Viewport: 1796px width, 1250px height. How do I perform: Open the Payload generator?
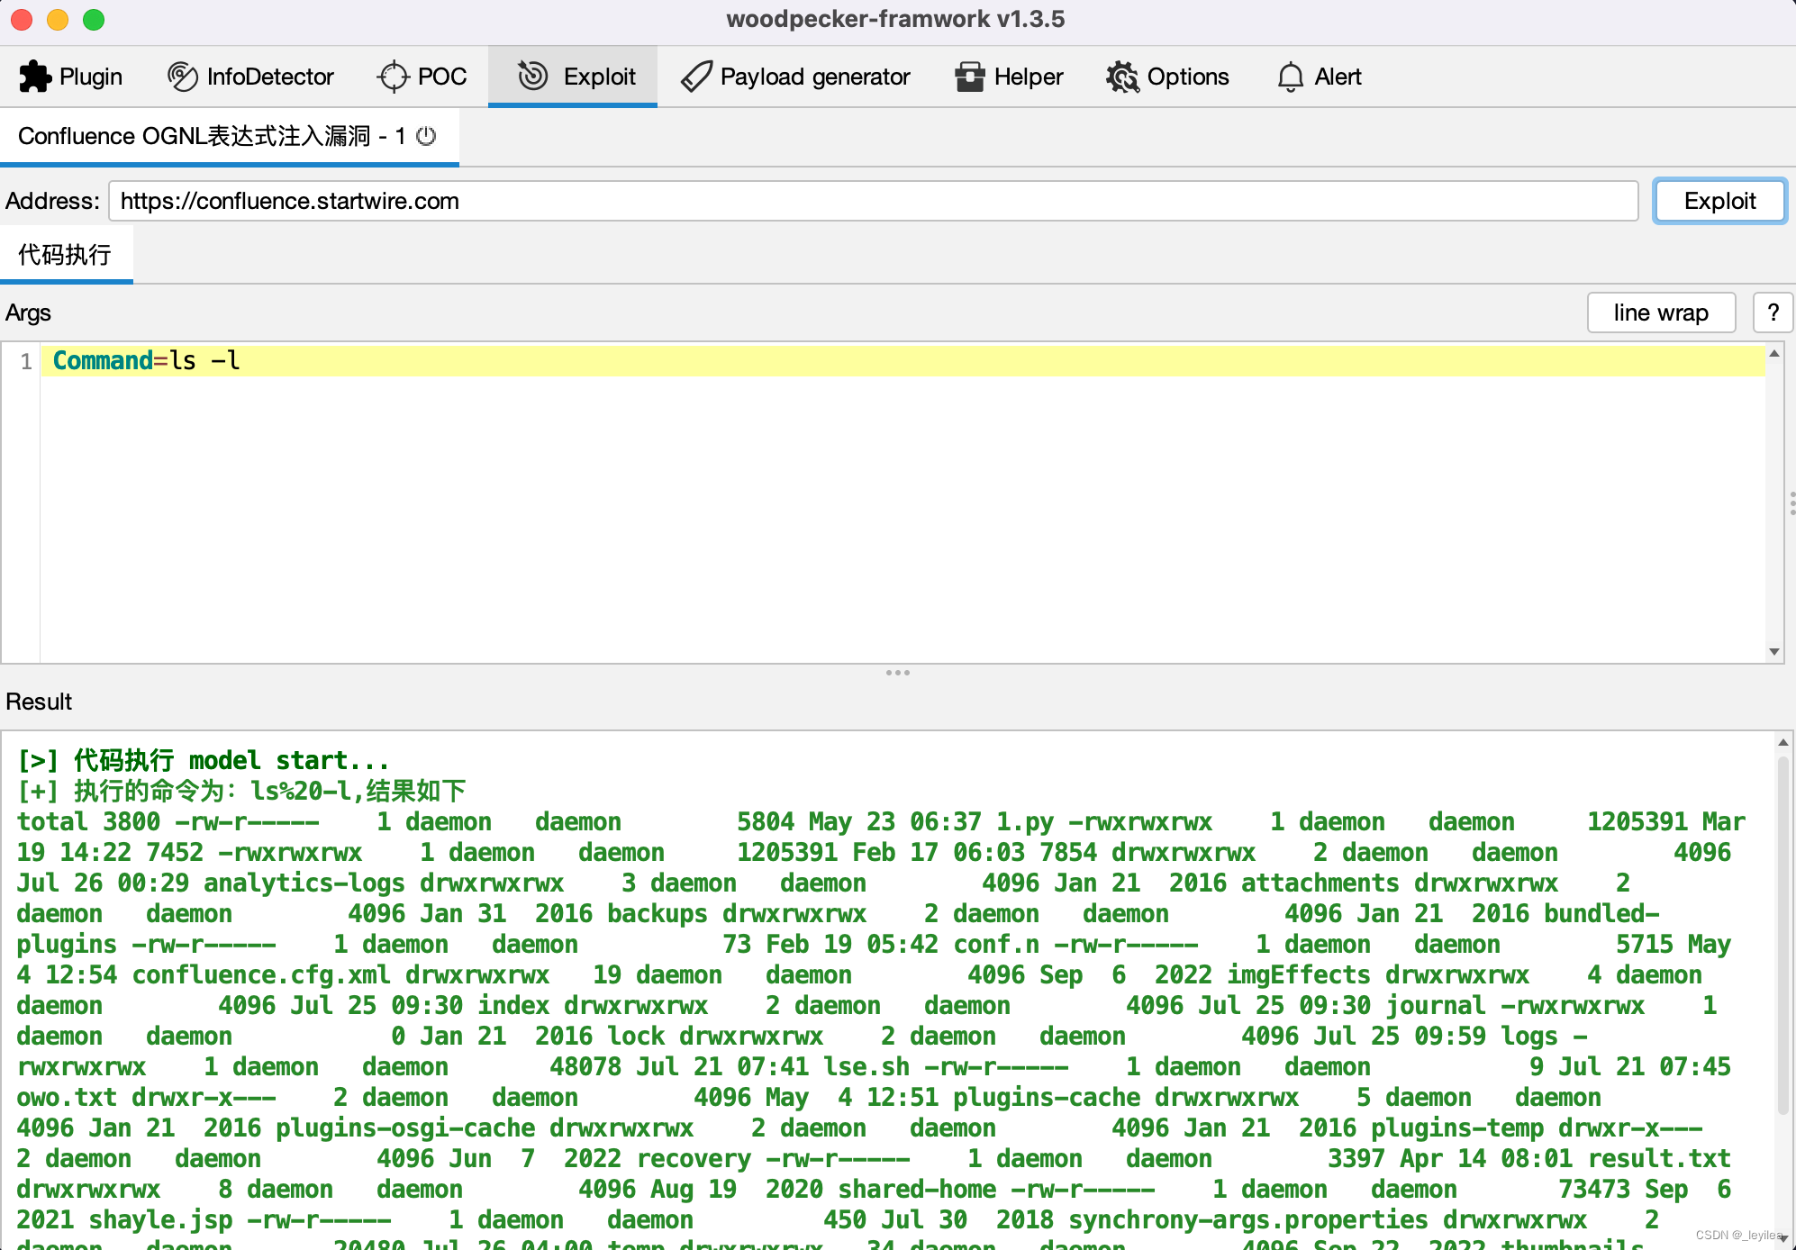click(x=795, y=77)
